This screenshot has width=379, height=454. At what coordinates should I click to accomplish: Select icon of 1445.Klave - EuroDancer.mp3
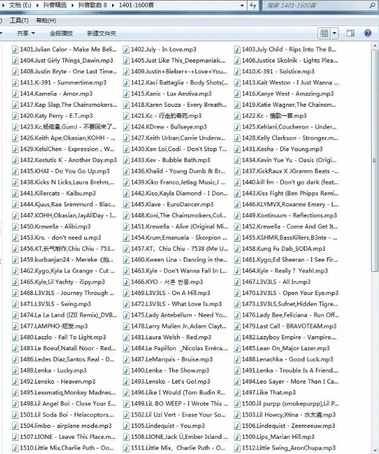coord(126,205)
